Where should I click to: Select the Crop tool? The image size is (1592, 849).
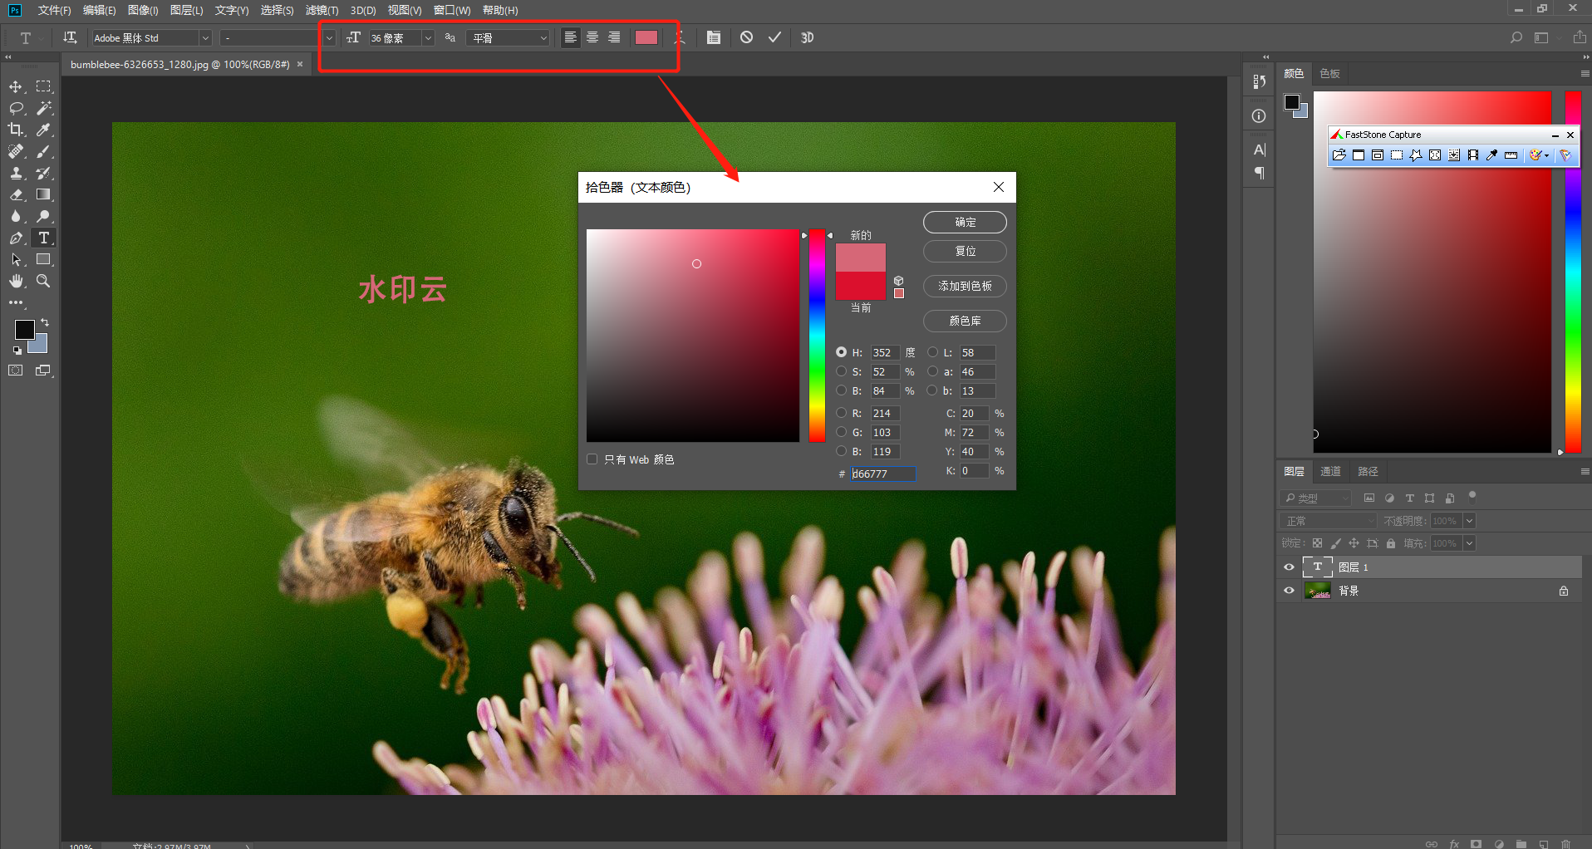tap(16, 130)
